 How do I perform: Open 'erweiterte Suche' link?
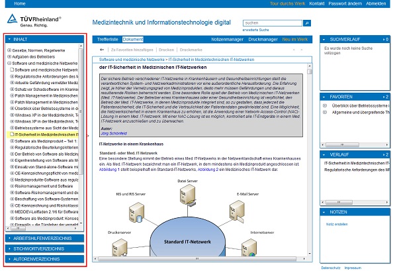[x=255, y=30]
